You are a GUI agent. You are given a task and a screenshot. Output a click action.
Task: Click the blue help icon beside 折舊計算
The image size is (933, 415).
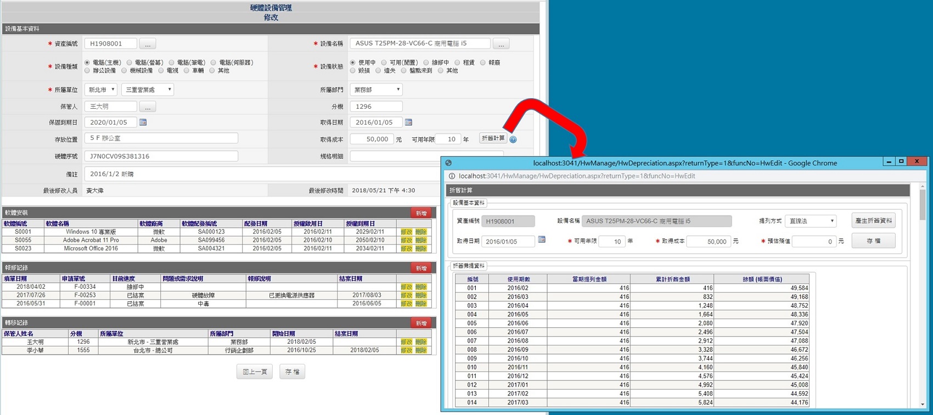[x=513, y=139]
